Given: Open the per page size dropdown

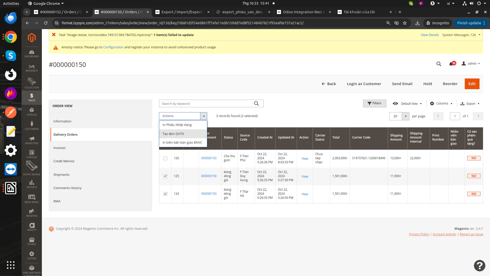Looking at the screenshot, I should coord(405,116).
